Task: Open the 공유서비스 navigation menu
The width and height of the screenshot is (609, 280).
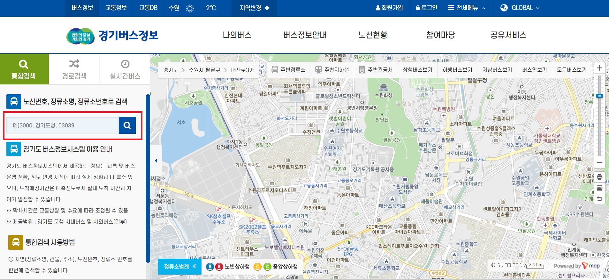Action: pyautogui.click(x=508, y=35)
